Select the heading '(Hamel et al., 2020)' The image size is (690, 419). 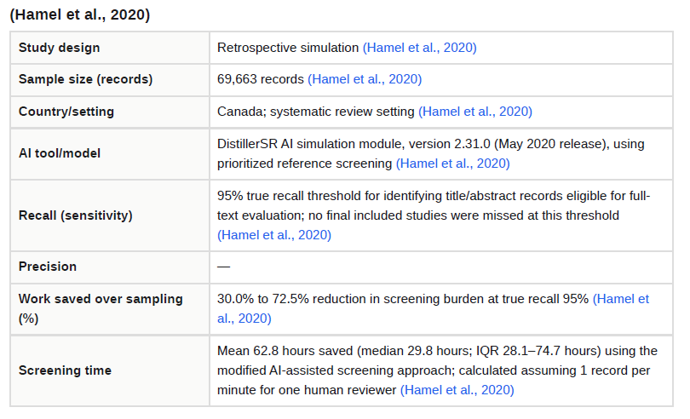(x=80, y=14)
